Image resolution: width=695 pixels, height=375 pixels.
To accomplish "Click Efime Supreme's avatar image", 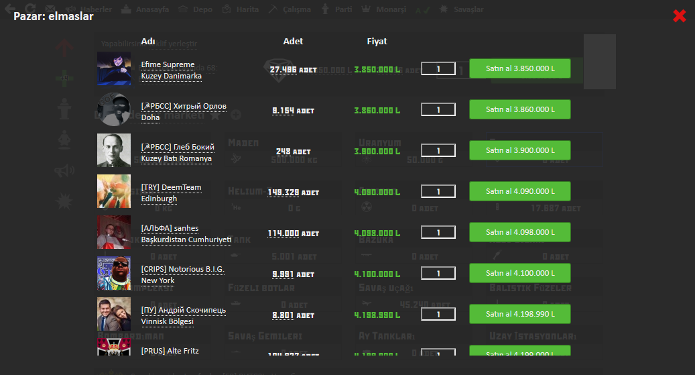I will (114, 69).
